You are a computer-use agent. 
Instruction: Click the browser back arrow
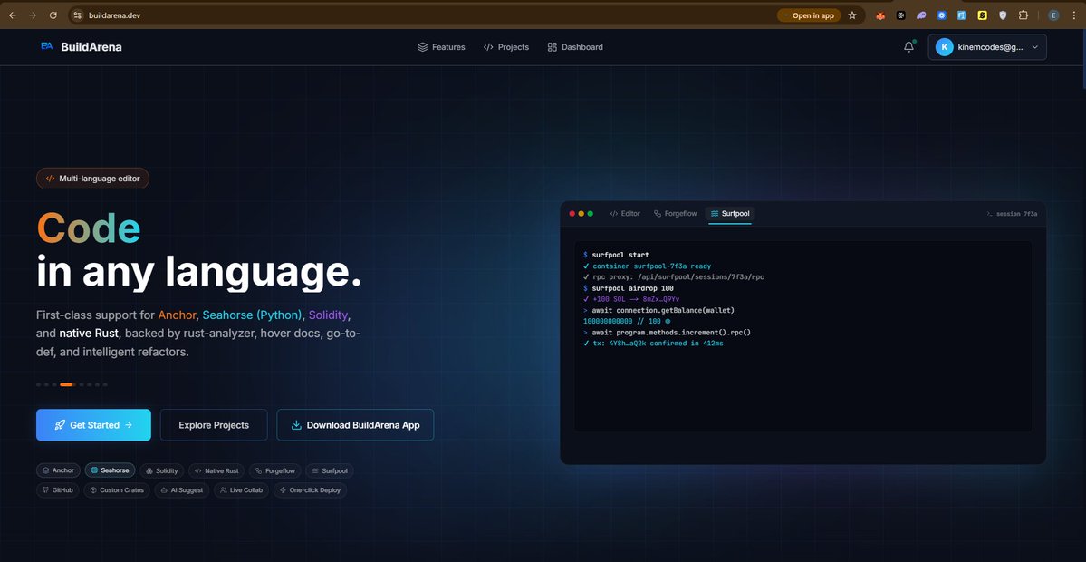(13, 15)
